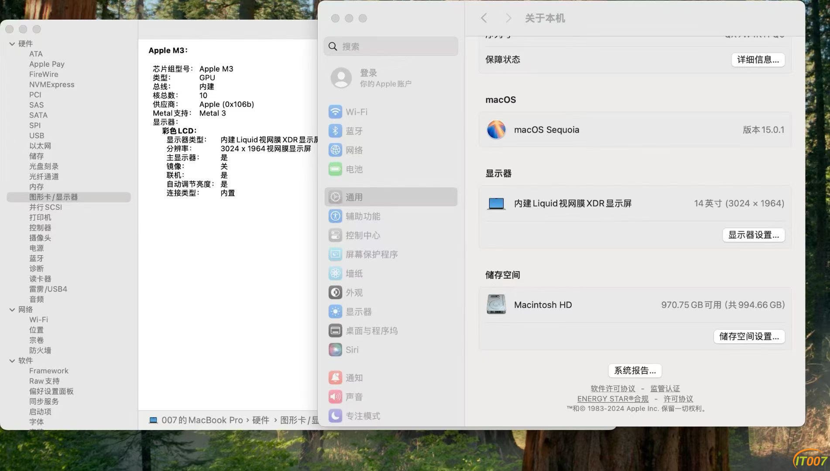Open Wi-Fi settings icon in sidebar
830x471 pixels.
tap(335, 112)
